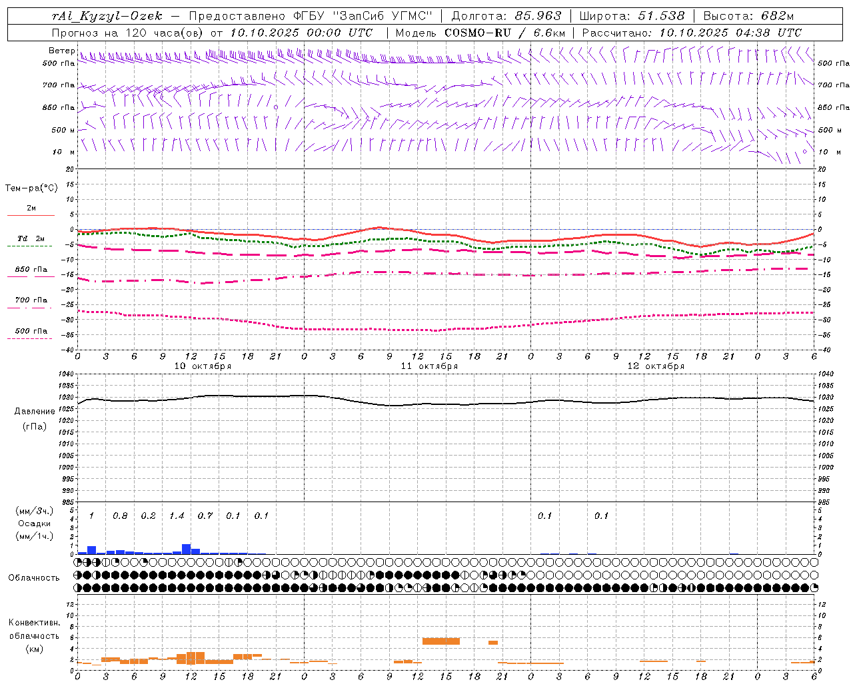Click the (мм/1ч.) hourly precipitation label
Screen dimensions: 853x682
[x=35, y=536]
